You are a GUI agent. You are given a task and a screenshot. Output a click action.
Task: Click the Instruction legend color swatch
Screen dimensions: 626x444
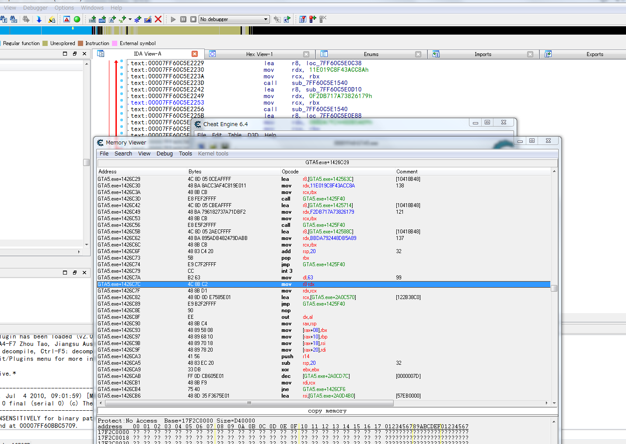(x=80, y=43)
